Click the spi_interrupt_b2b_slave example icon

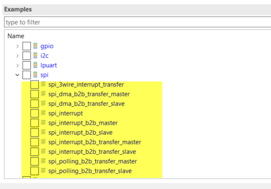click(43, 132)
